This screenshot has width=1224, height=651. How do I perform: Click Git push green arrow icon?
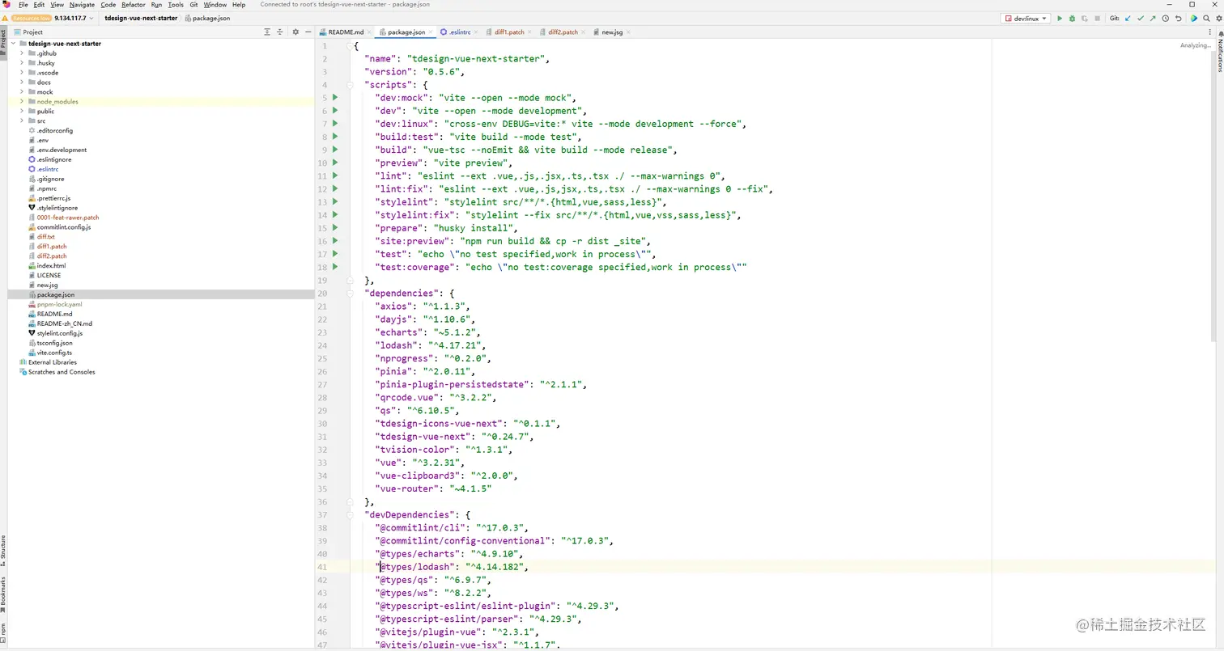1153,18
